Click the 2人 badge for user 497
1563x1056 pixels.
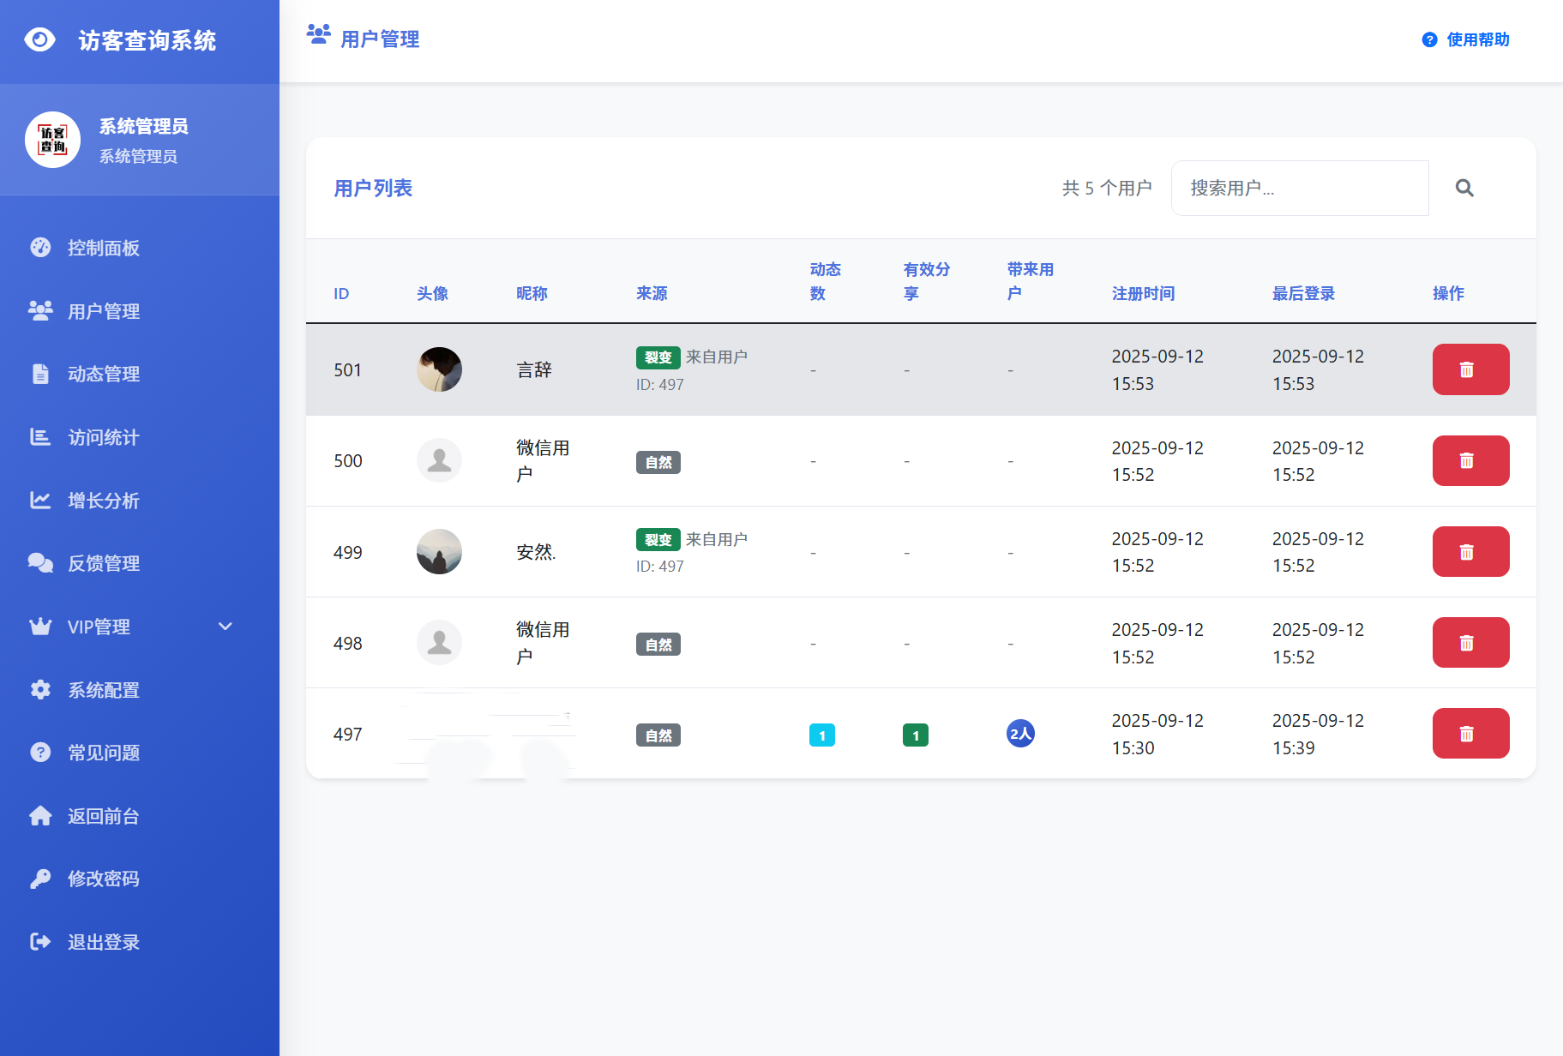click(1020, 734)
